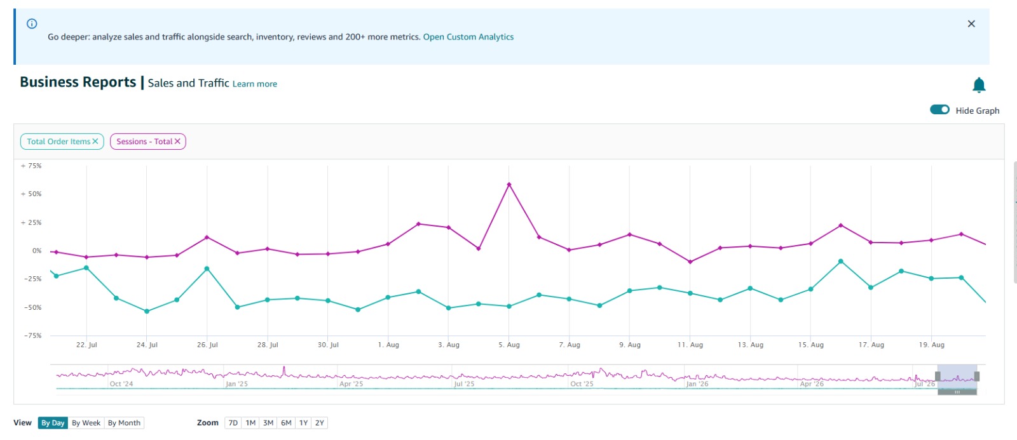Click the 22. Jul x-axis label
Image resolution: width=1017 pixels, height=440 pixels.
tap(86, 345)
